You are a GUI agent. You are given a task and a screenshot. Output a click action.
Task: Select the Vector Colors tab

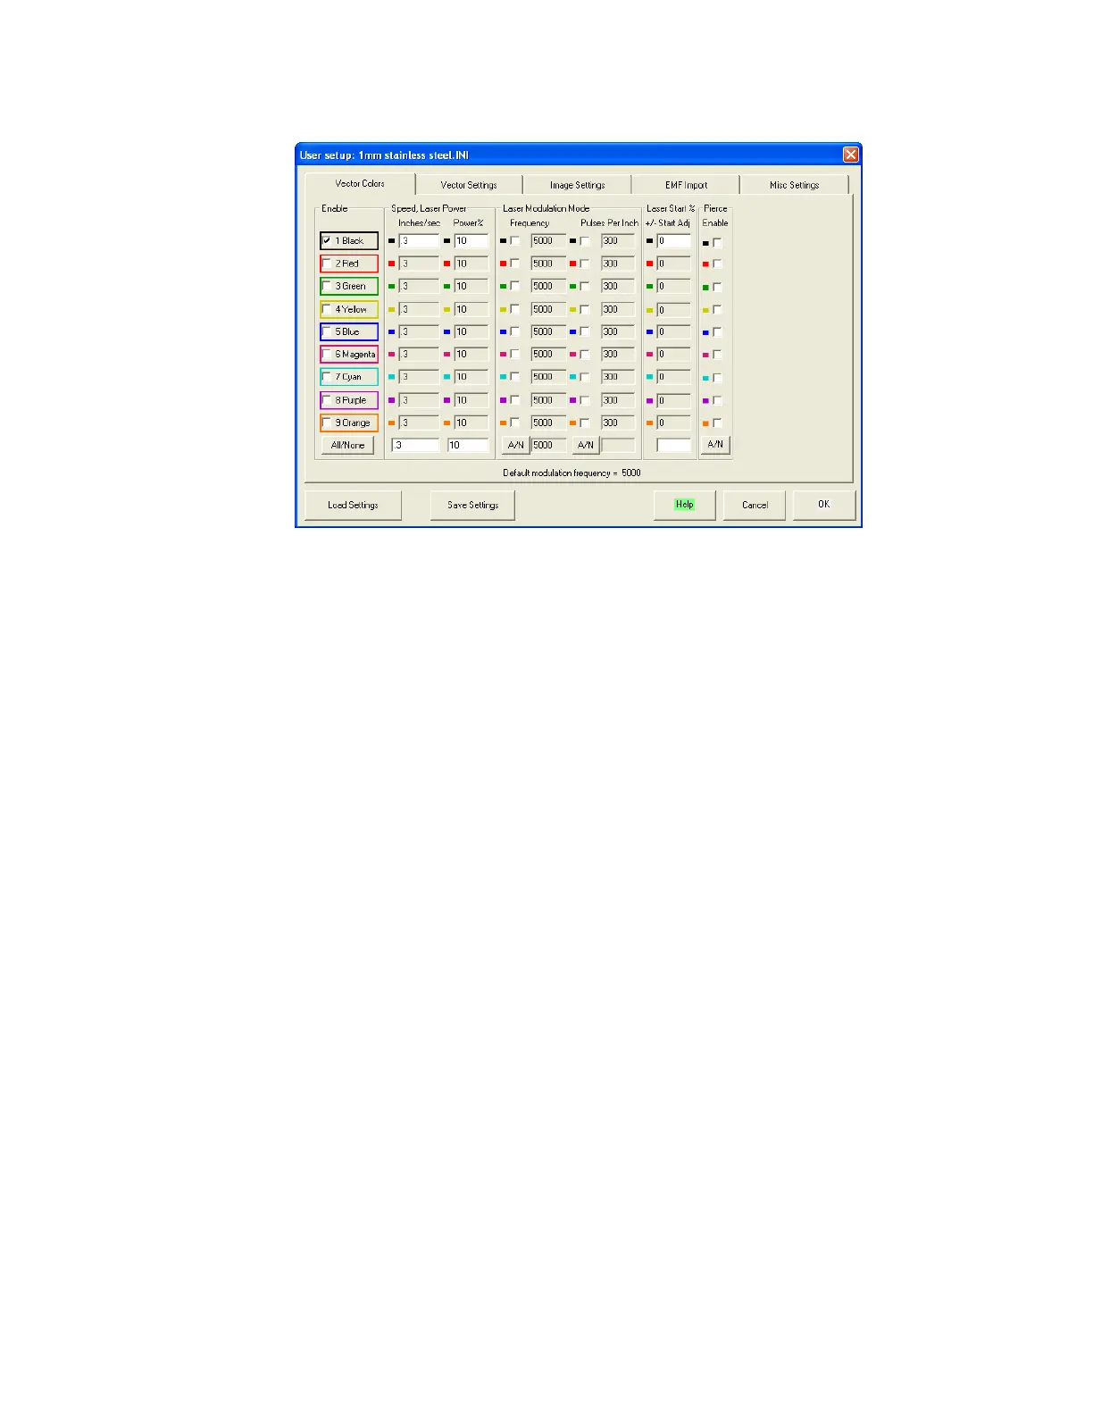360,183
